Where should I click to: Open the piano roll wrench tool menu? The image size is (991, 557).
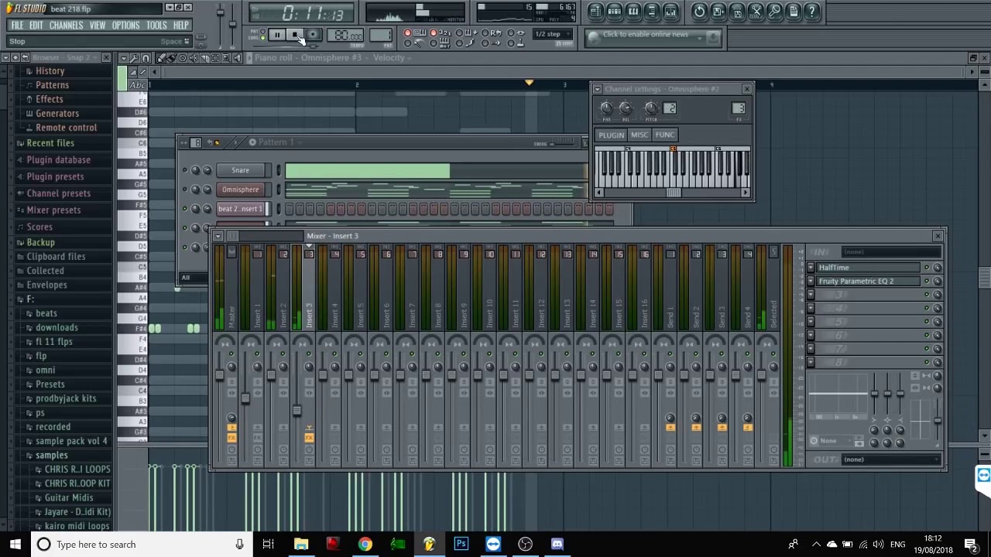[134, 58]
